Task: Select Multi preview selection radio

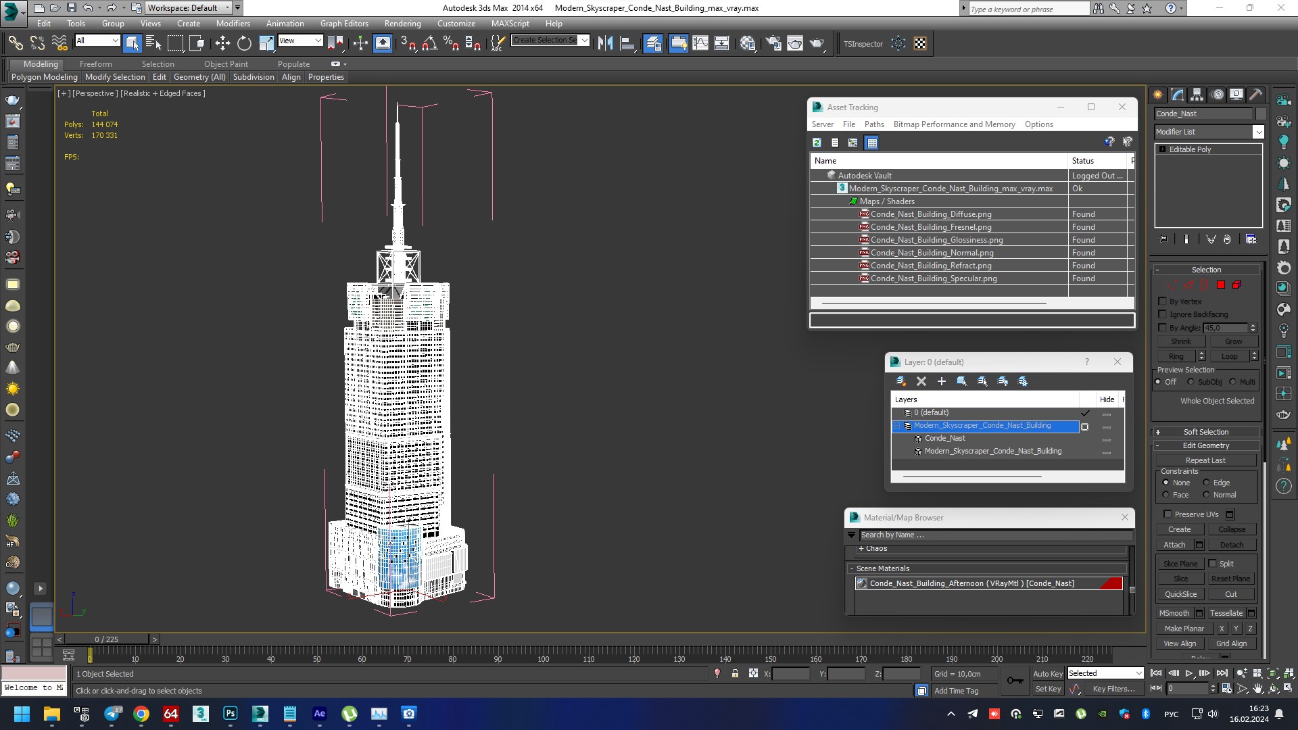Action: 1232,382
